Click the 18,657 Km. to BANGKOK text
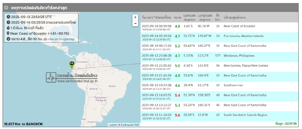This screenshot has width=302, height=129. pos(23,124)
